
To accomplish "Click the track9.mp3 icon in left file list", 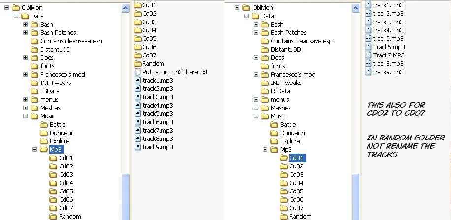I will pyautogui.click(x=138, y=147).
